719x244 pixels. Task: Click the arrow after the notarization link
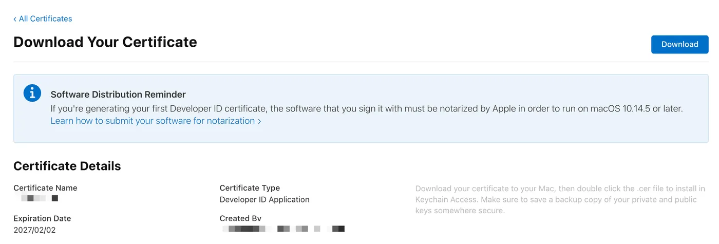click(x=259, y=121)
